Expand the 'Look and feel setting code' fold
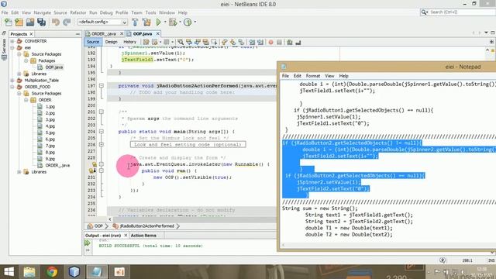 102,144
